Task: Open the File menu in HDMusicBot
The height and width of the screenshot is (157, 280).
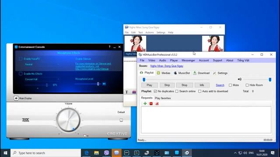Action: (142, 60)
